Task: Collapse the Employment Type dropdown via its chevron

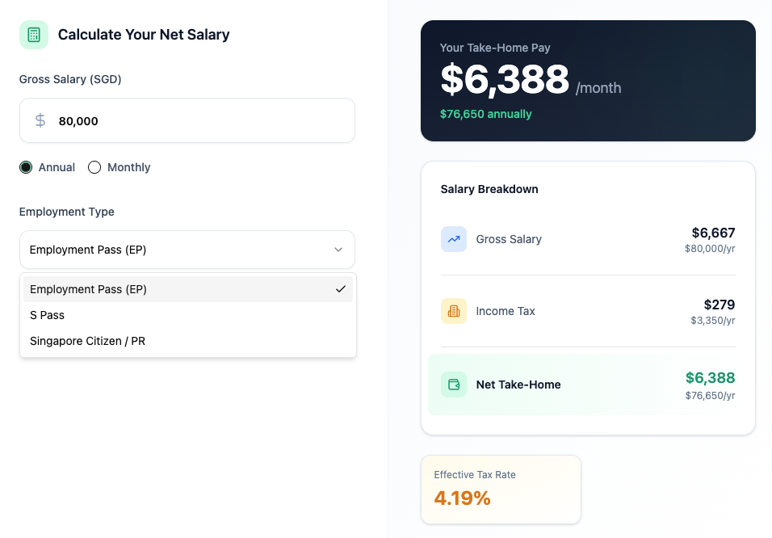Action: [x=338, y=250]
